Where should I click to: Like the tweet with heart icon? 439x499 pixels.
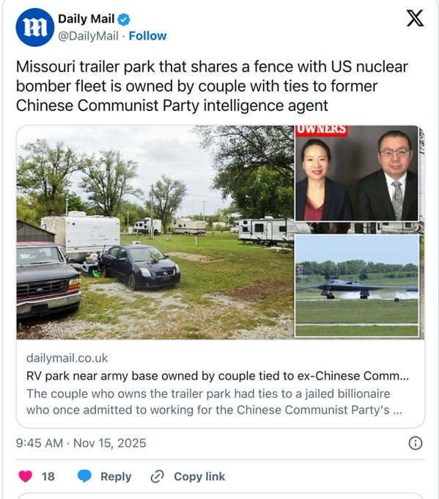[x=26, y=476]
